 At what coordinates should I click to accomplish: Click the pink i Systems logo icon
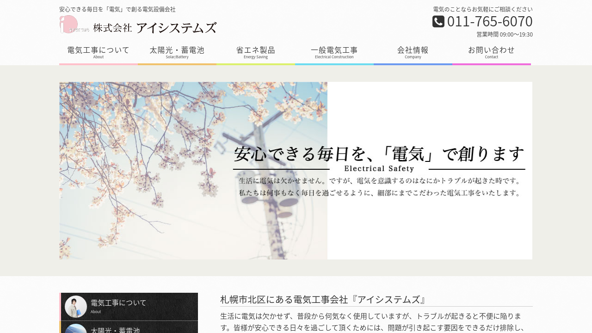[73, 25]
